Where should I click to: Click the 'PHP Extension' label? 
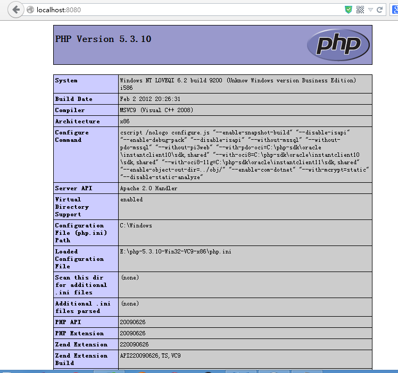click(x=79, y=333)
